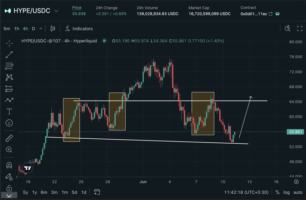Viewport: 306px width, 200px height.
Task: Click the Market Cap value 16,720,599,099 USDC
Action: point(209,14)
